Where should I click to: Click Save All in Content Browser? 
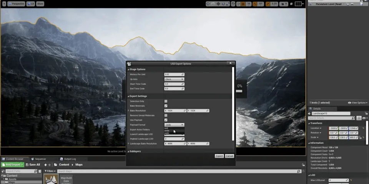point(32,165)
